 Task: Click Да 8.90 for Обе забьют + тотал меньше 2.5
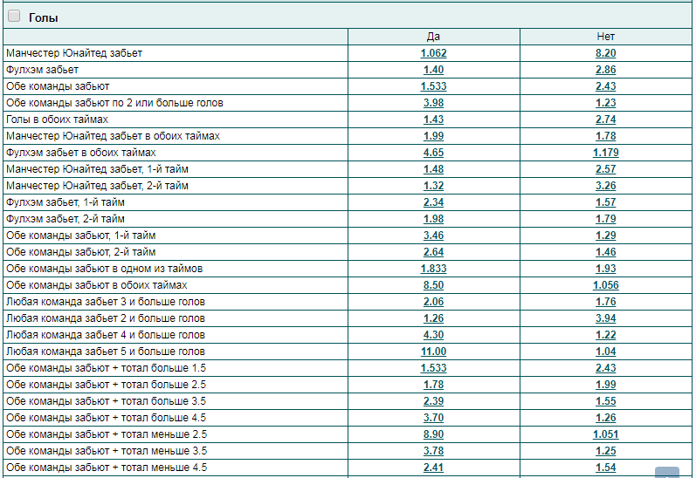(433, 434)
